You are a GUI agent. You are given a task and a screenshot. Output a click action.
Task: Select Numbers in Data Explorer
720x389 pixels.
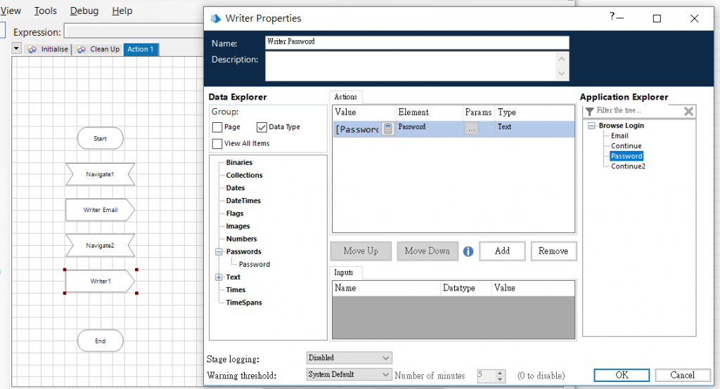242,239
